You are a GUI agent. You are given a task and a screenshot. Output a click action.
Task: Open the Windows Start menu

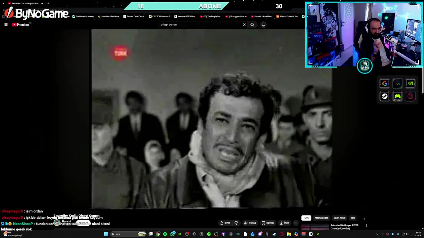point(106,234)
